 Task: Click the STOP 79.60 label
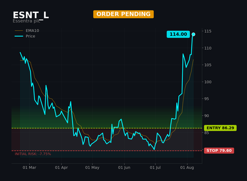point(219,151)
